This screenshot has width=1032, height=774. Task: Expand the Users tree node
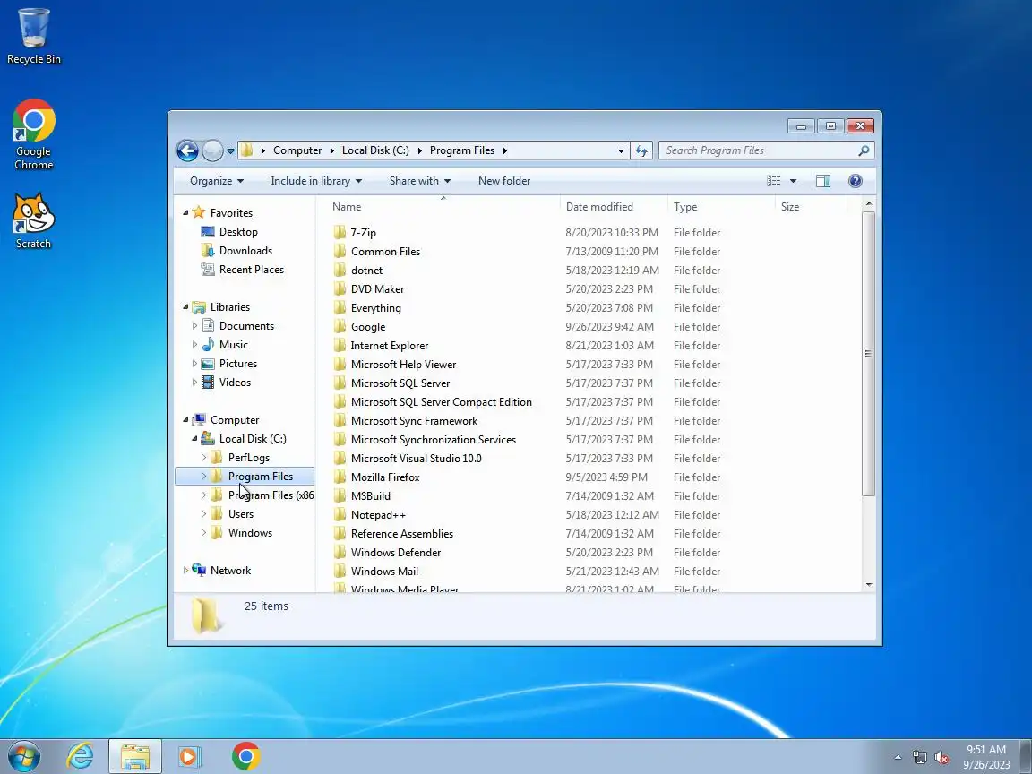coord(203,514)
